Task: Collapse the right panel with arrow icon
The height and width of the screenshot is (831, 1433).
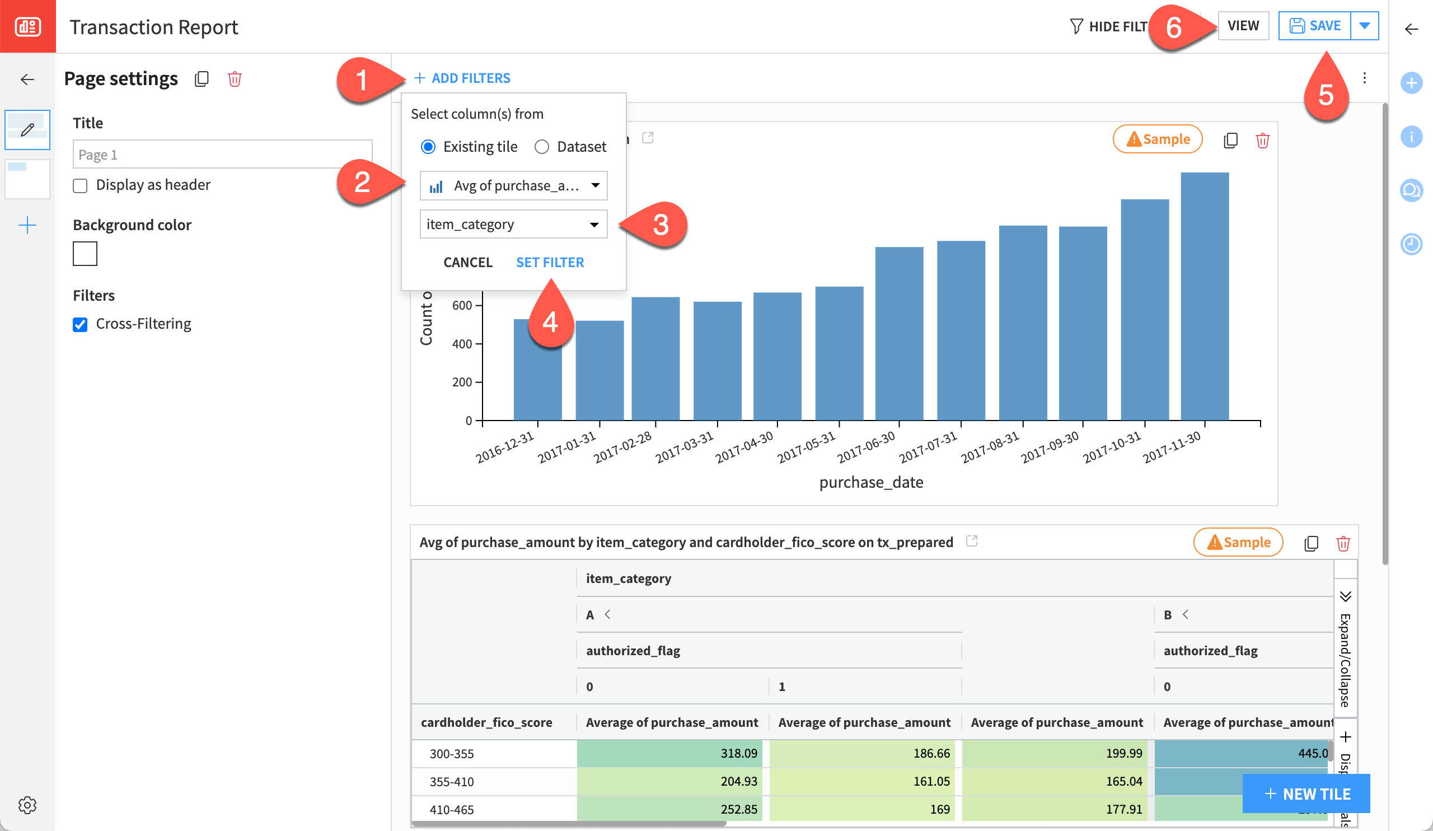Action: [x=1411, y=29]
